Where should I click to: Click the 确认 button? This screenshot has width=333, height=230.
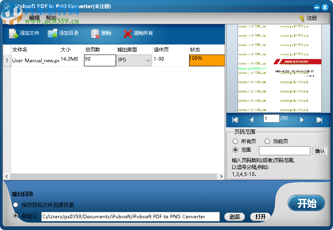pos(320,151)
